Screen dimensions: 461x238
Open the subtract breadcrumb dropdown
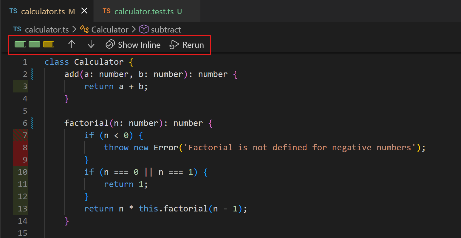[166, 30]
